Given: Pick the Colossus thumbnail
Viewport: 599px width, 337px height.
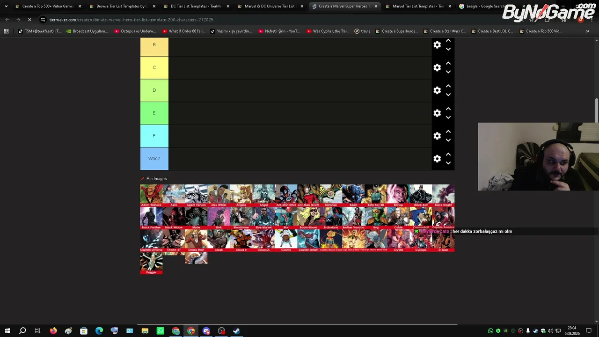Looking at the screenshot, I should (263, 241).
